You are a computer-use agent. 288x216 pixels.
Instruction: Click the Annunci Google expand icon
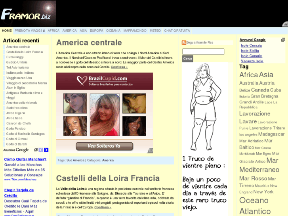click(283, 40)
